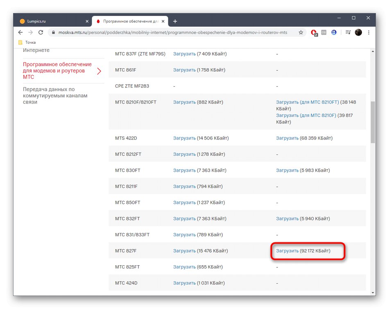Click Загрузить (для МТС 8210FT) link
Screen dimensions: 389x309
point(308,102)
